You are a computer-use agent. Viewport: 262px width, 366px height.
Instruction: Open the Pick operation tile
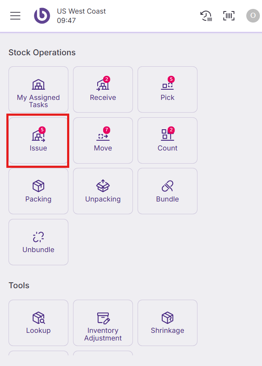tap(167, 90)
